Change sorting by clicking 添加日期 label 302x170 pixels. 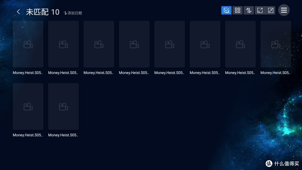click(73, 13)
